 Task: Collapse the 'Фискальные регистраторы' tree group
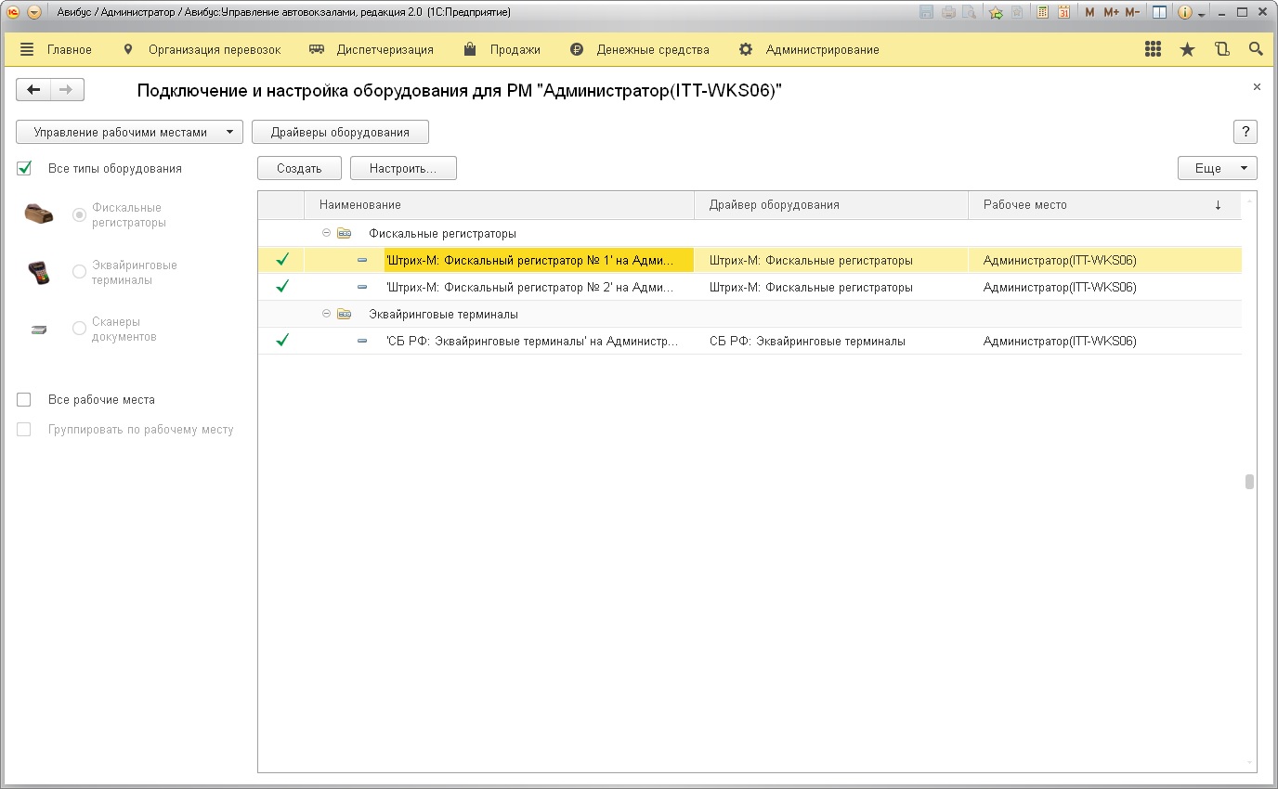tap(326, 234)
